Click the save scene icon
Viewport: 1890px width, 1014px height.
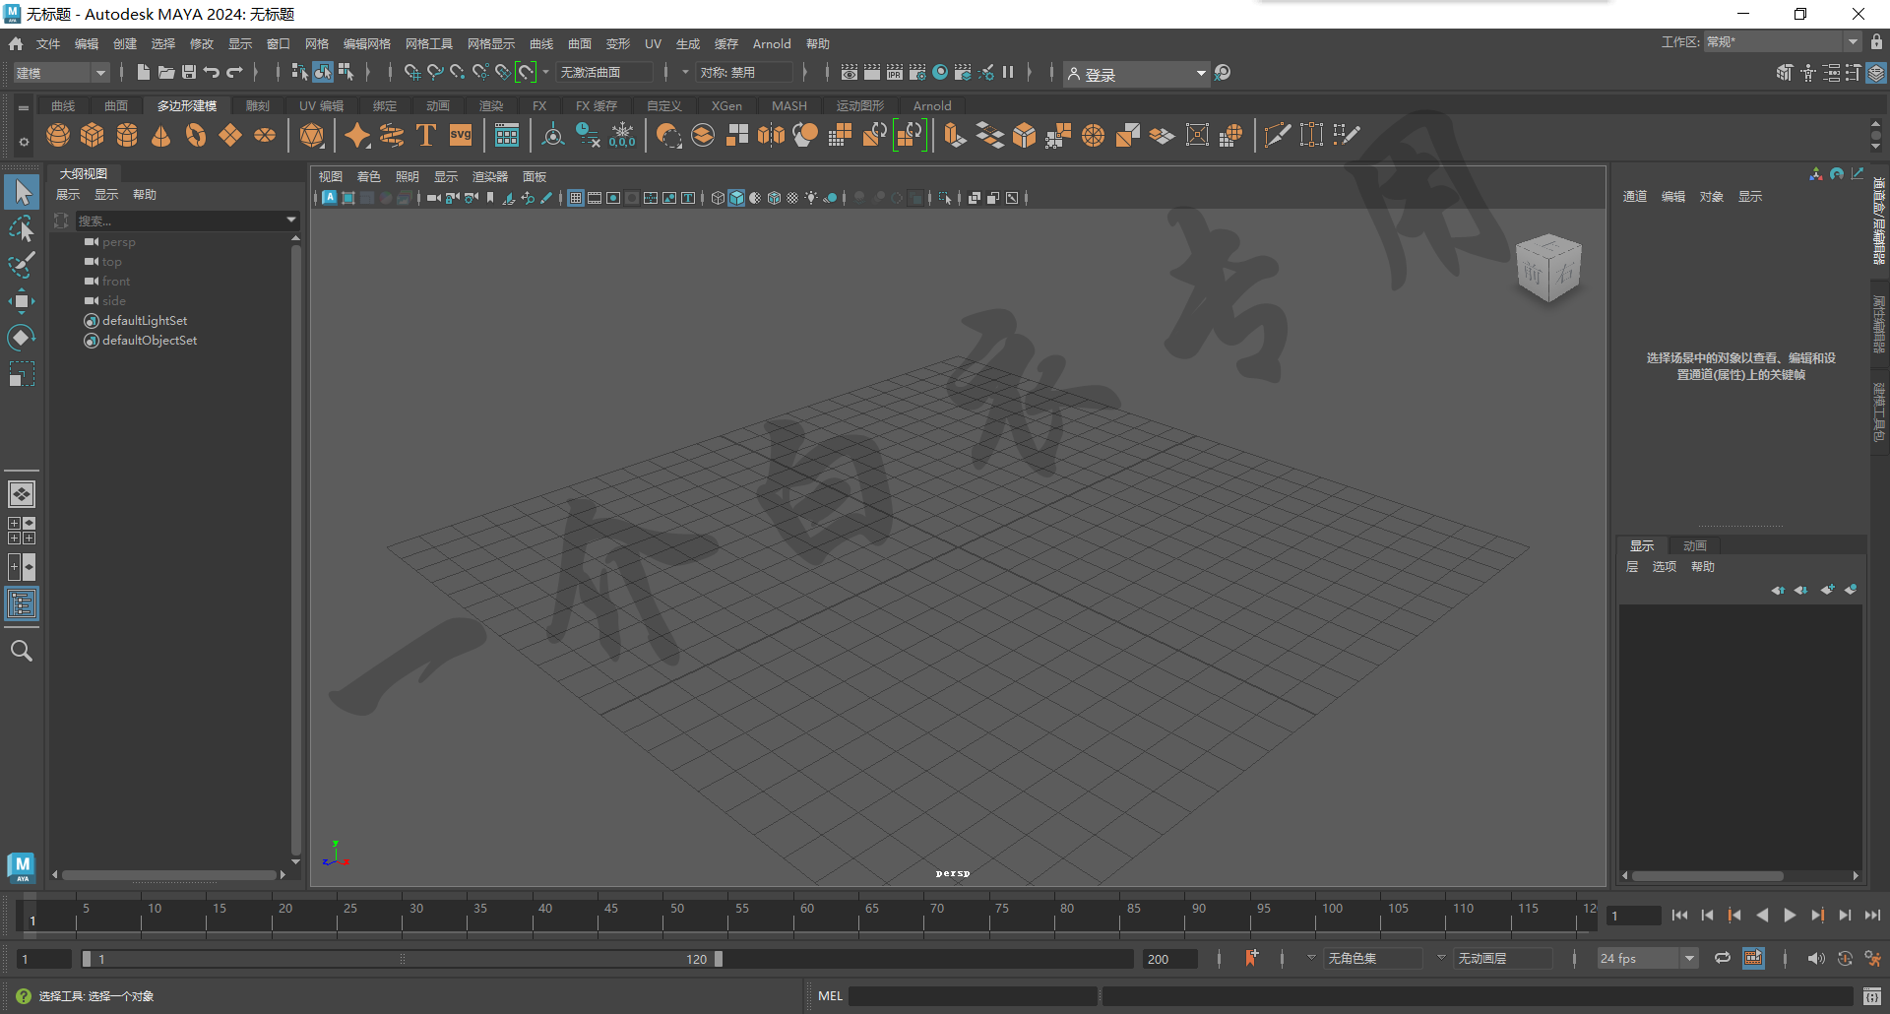tap(189, 72)
